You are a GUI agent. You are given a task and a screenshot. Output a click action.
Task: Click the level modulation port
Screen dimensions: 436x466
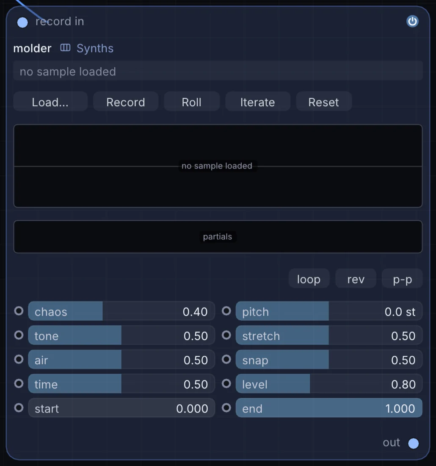226,383
